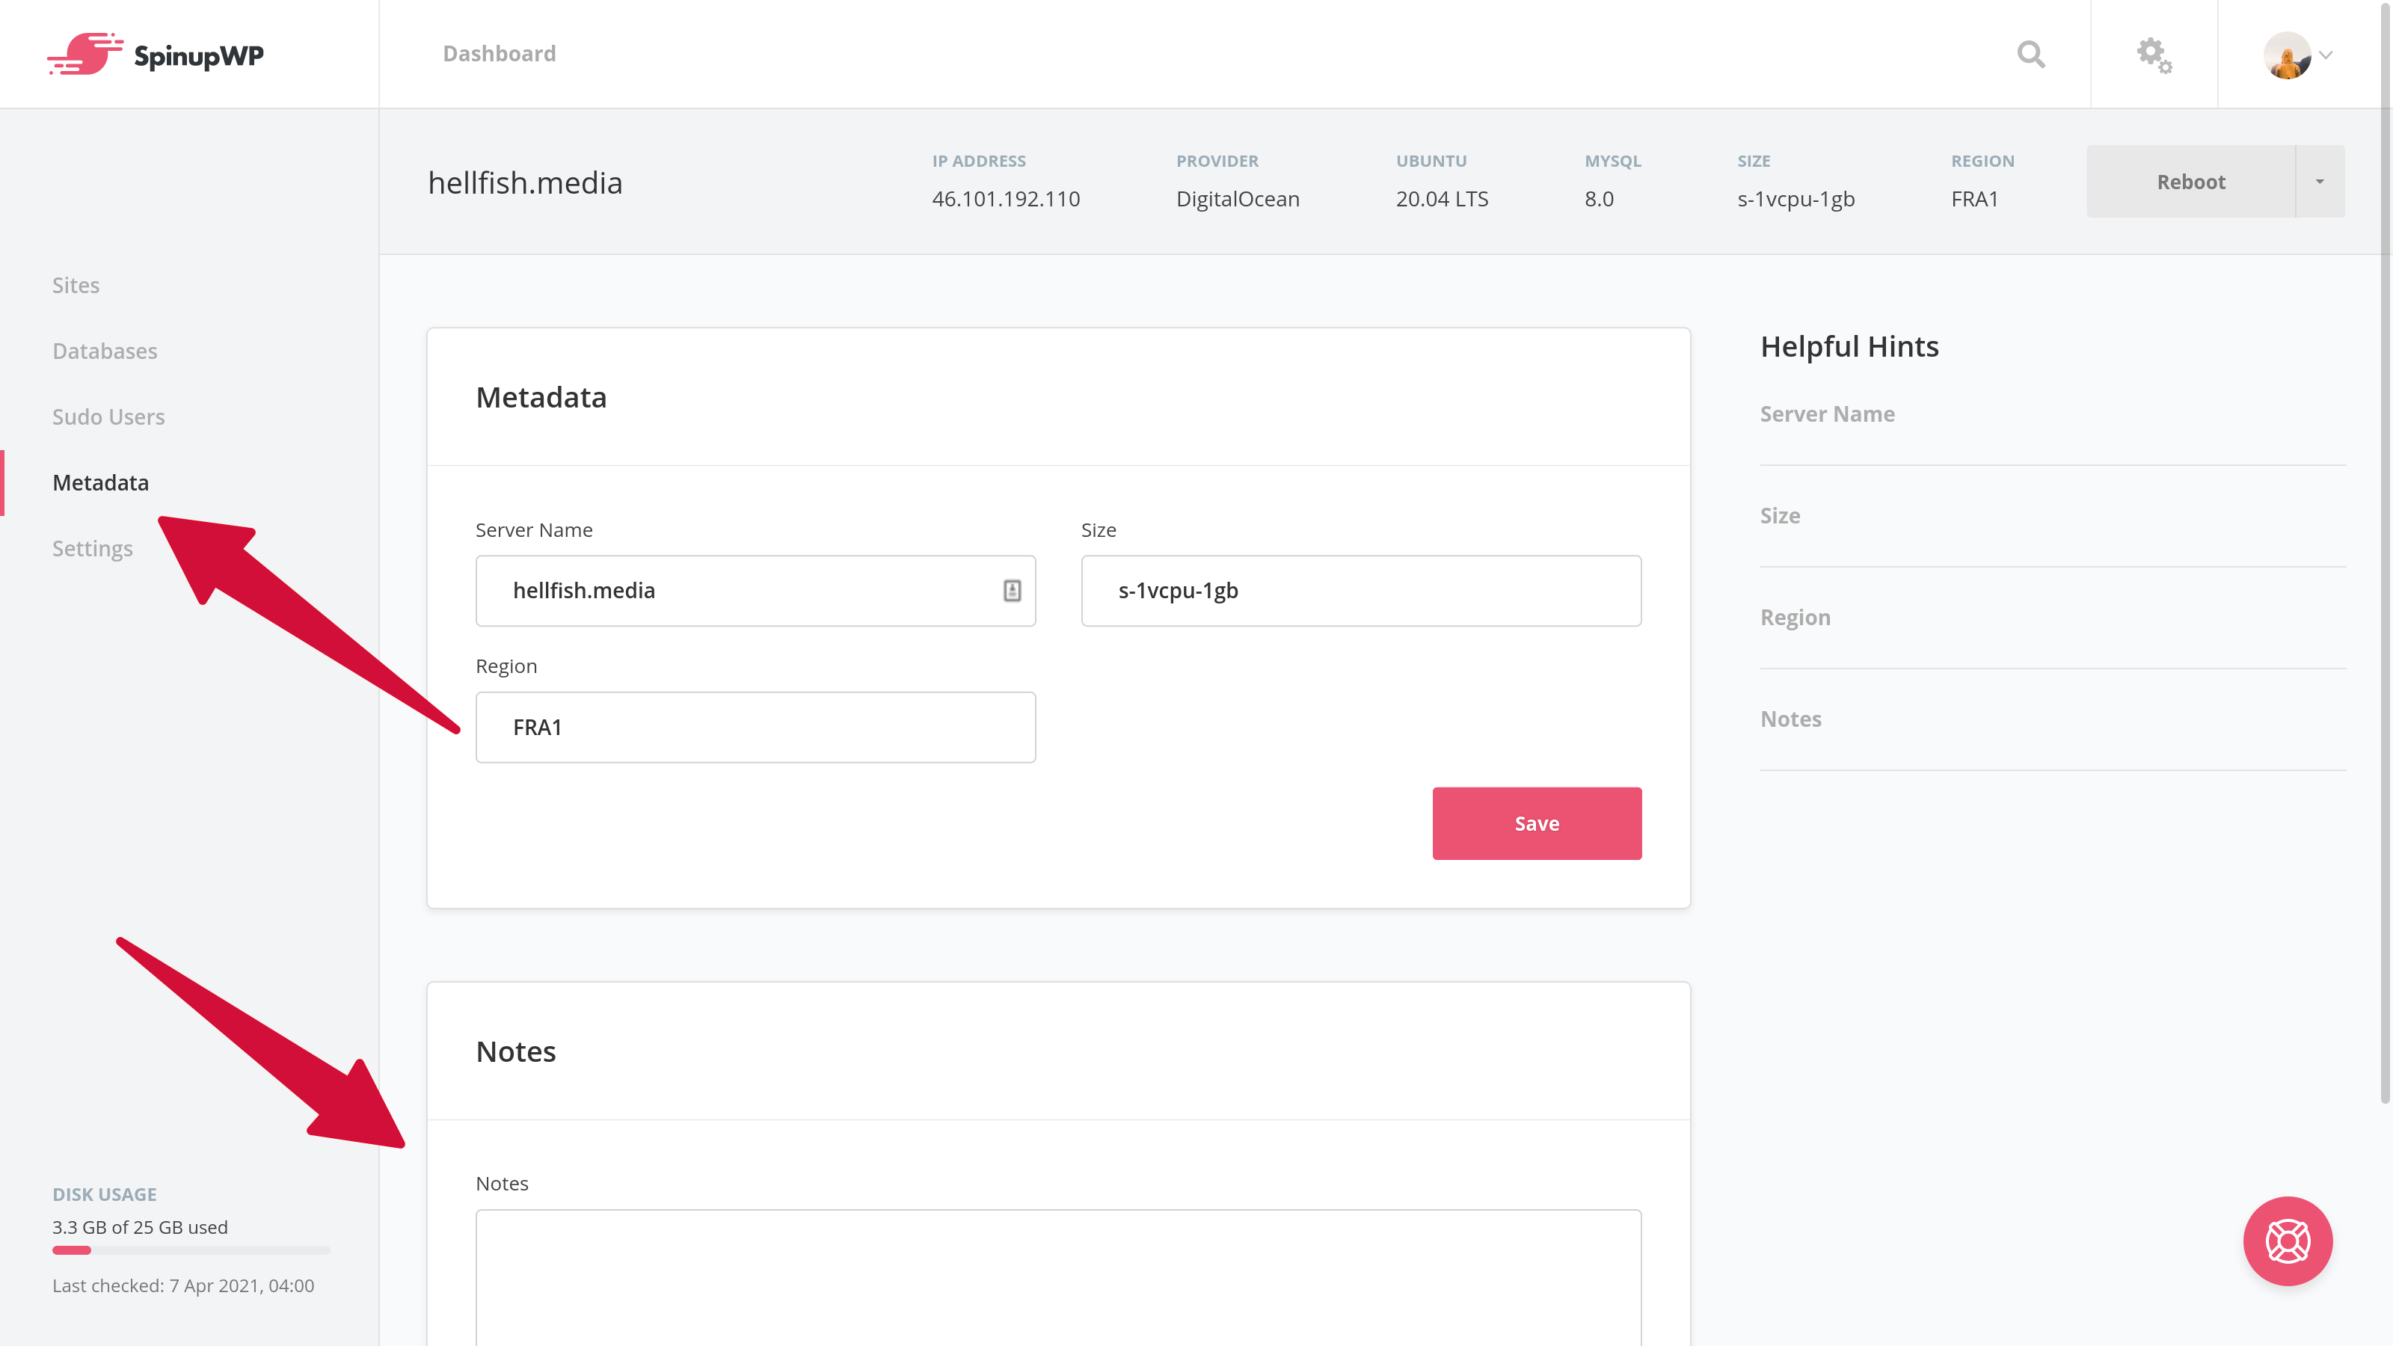
Task: Click the autofill icon in Server Name field
Action: point(1012,591)
